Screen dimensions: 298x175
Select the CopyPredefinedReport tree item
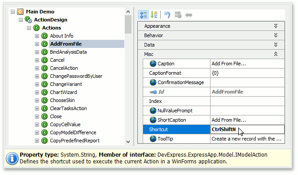coord(74,141)
